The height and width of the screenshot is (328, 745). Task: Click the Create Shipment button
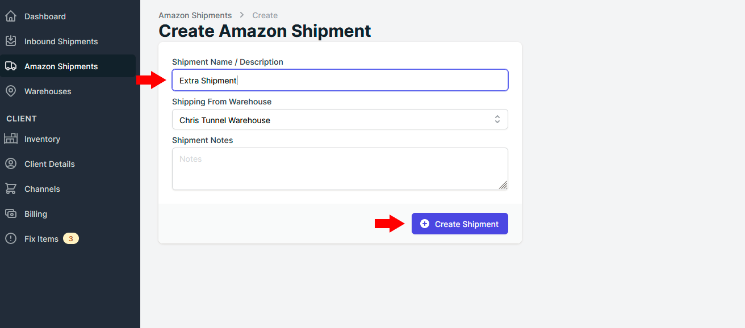[460, 224]
